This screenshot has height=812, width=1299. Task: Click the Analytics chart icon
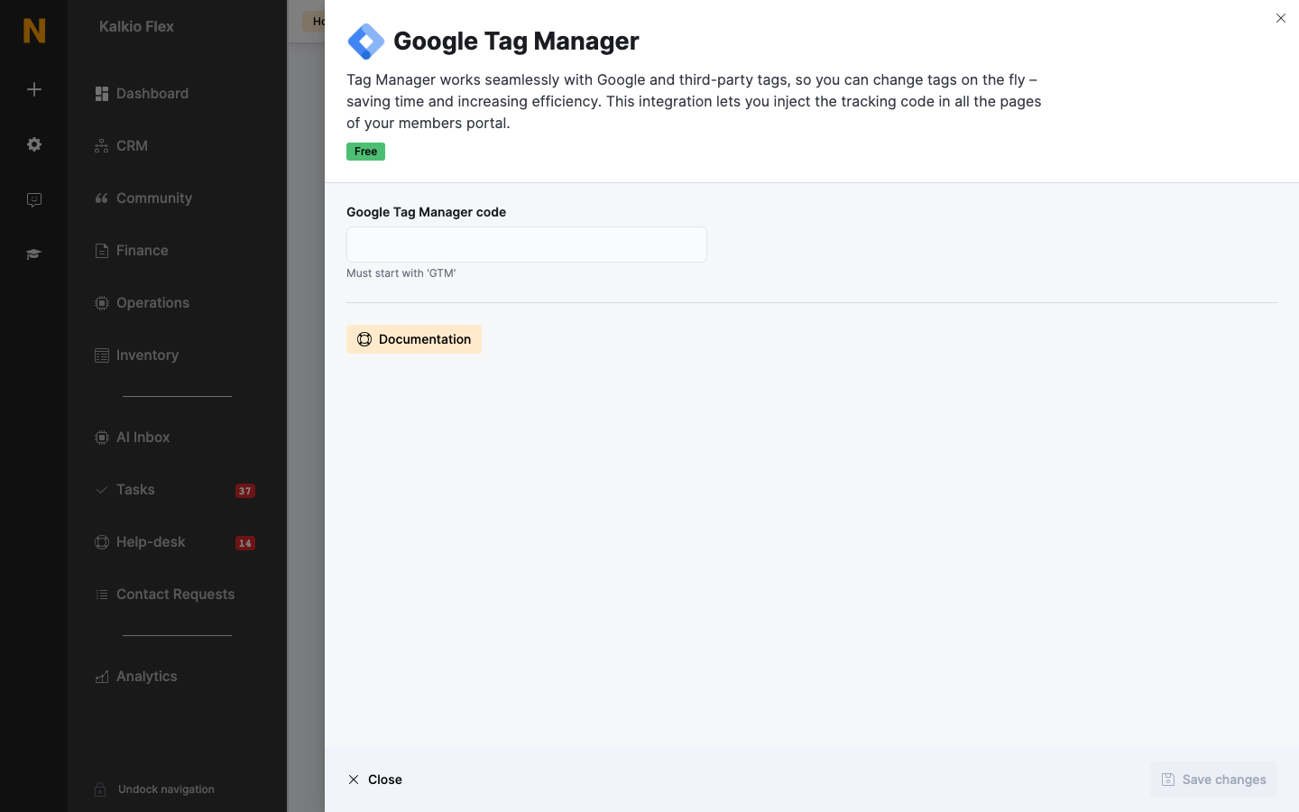tap(102, 677)
